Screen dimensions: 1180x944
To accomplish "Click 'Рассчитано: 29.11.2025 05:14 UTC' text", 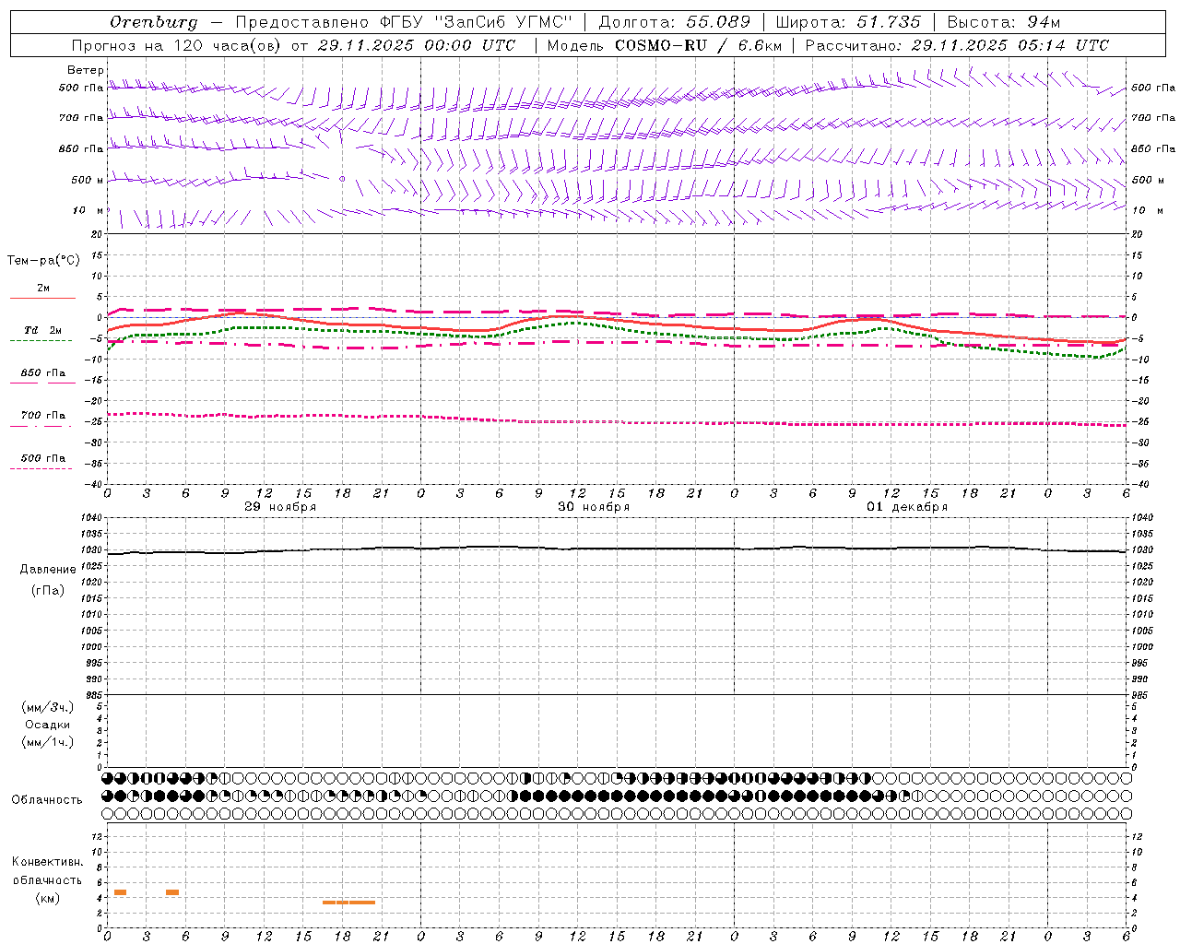I will coord(957,45).
